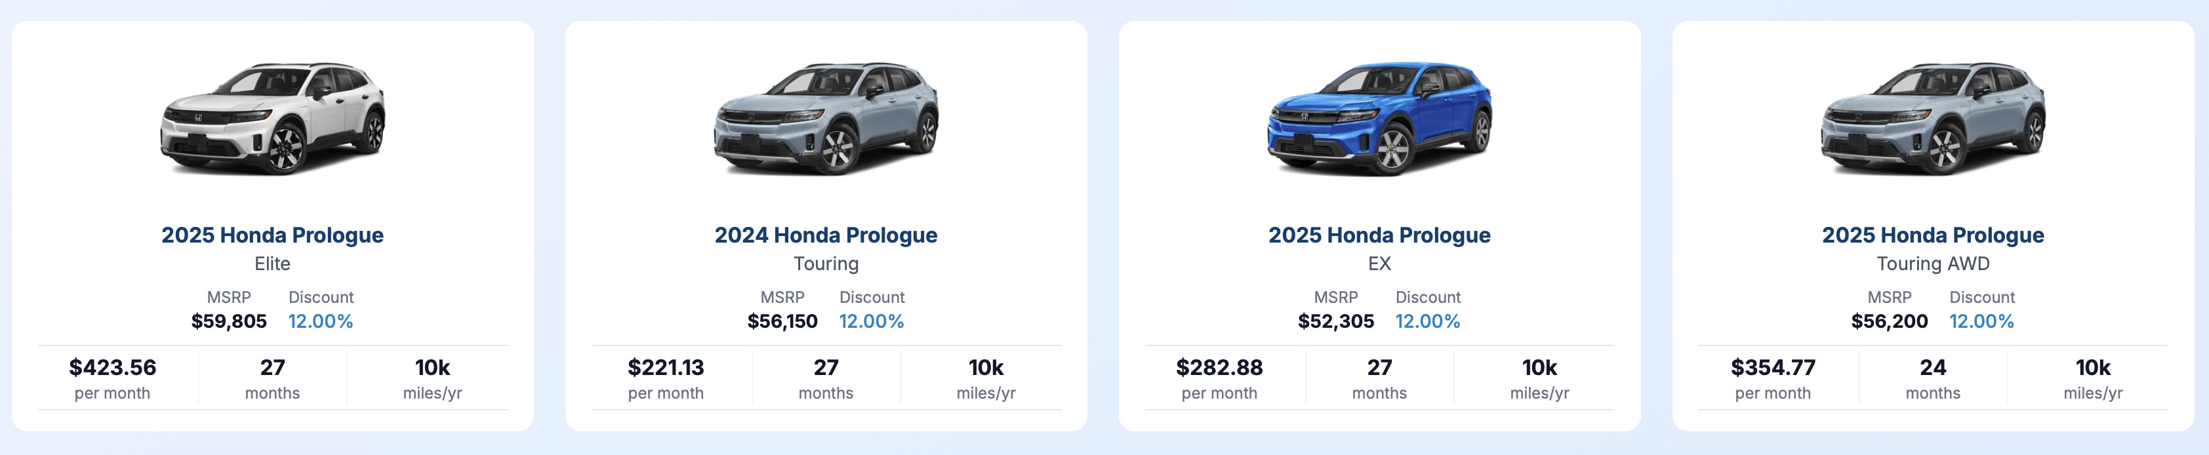Open the 2025 Prologue Touring AWD title
The height and width of the screenshot is (455, 2209).
pos(1933,235)
